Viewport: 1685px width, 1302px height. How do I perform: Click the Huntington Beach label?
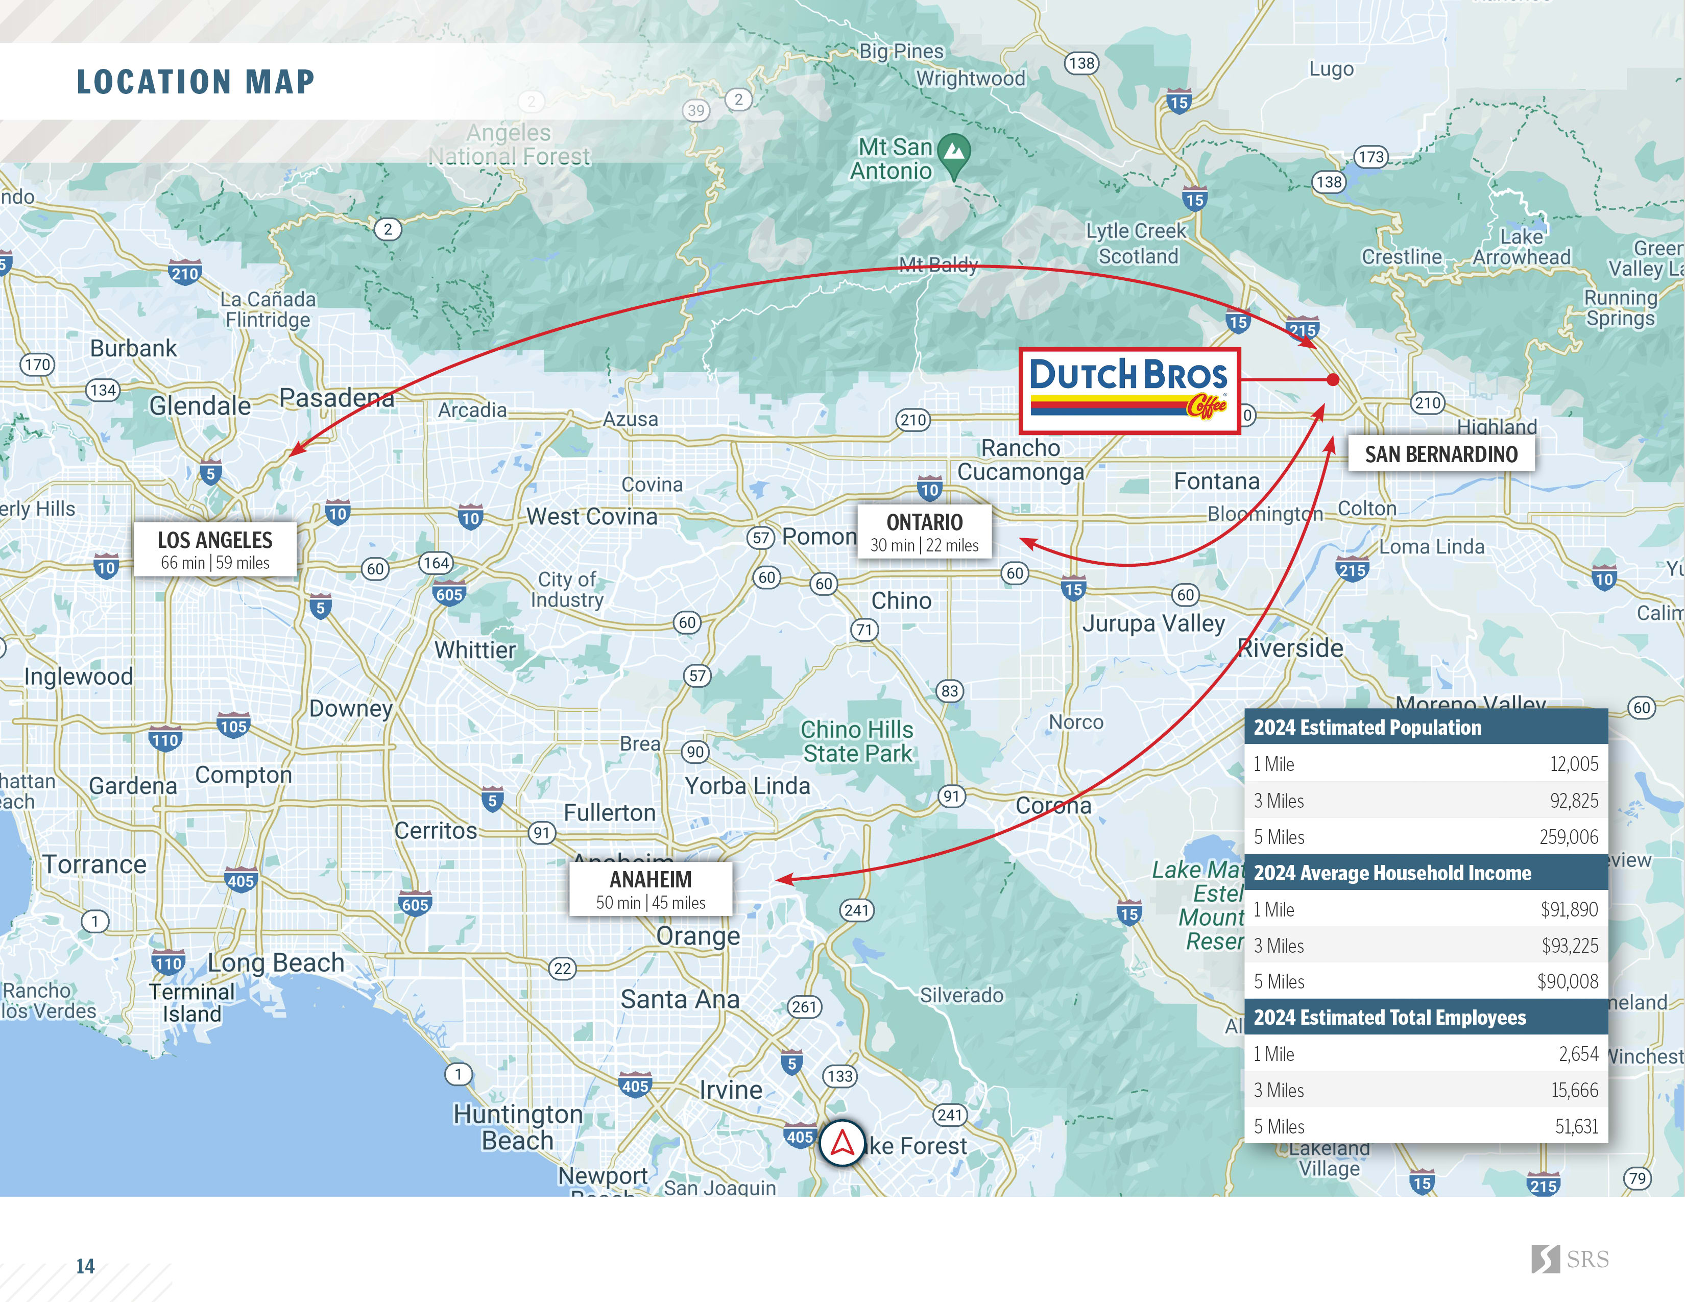click(518, 1127)
